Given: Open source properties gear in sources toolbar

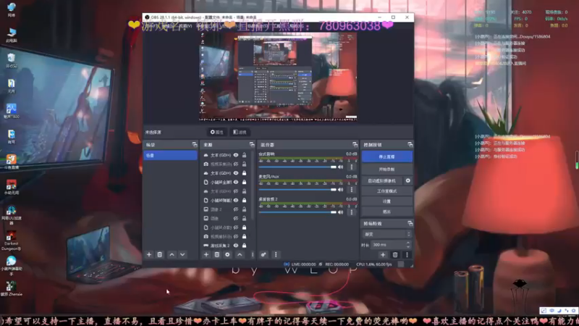Looking at the screenshot, I should tap(227, 255).
